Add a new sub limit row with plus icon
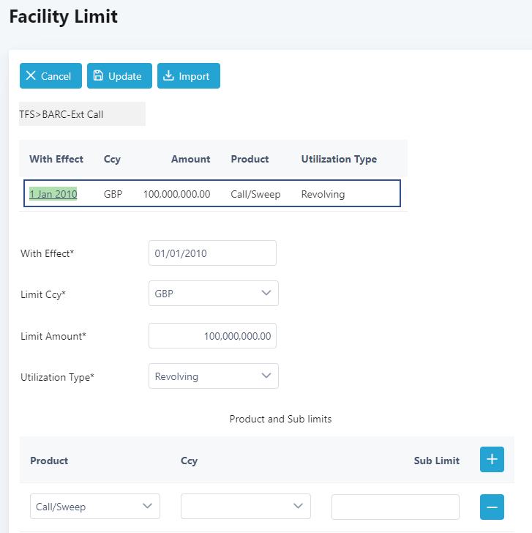This screenshot has height=533, width=532. [492, 460]
